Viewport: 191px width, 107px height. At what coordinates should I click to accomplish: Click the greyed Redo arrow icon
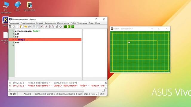coord(30,27)
